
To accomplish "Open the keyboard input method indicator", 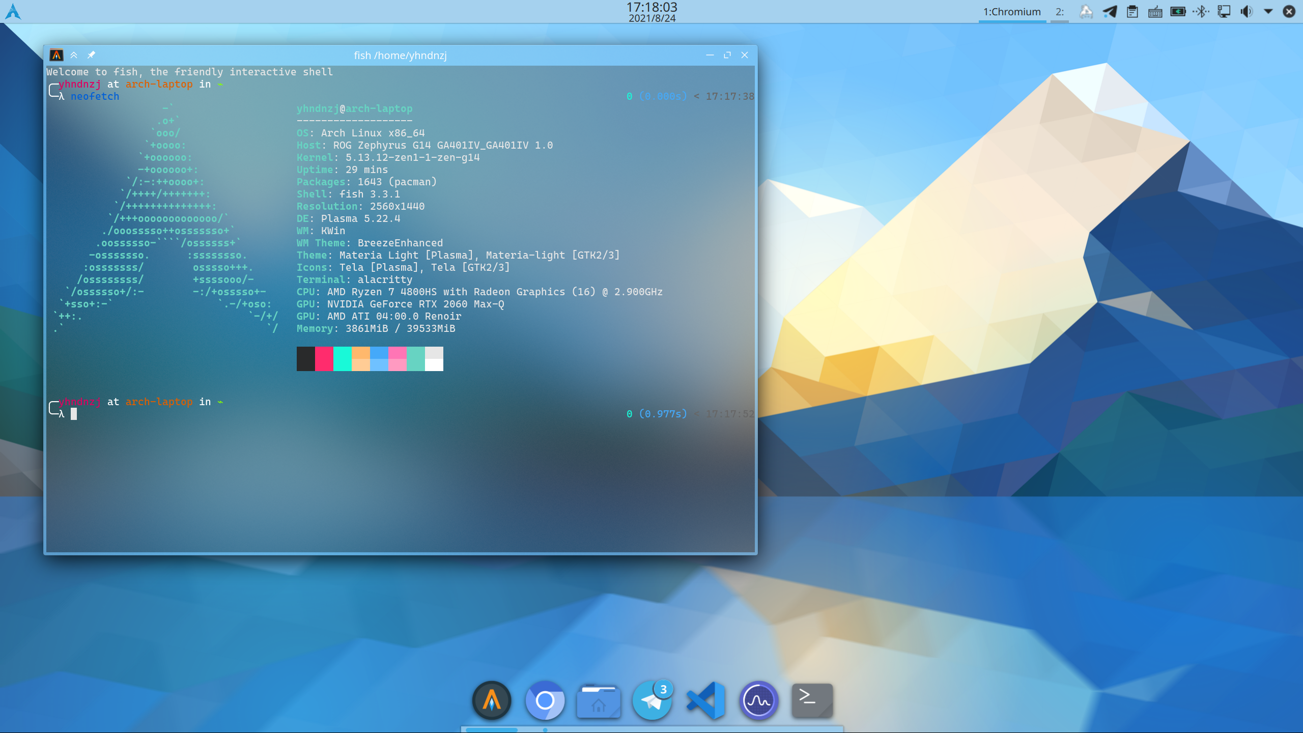I will (x=1155, y=11).
